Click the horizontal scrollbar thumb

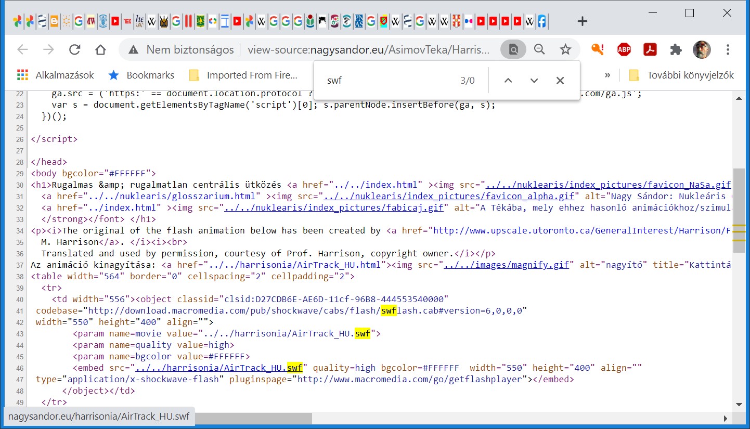[x=253, y=418]
